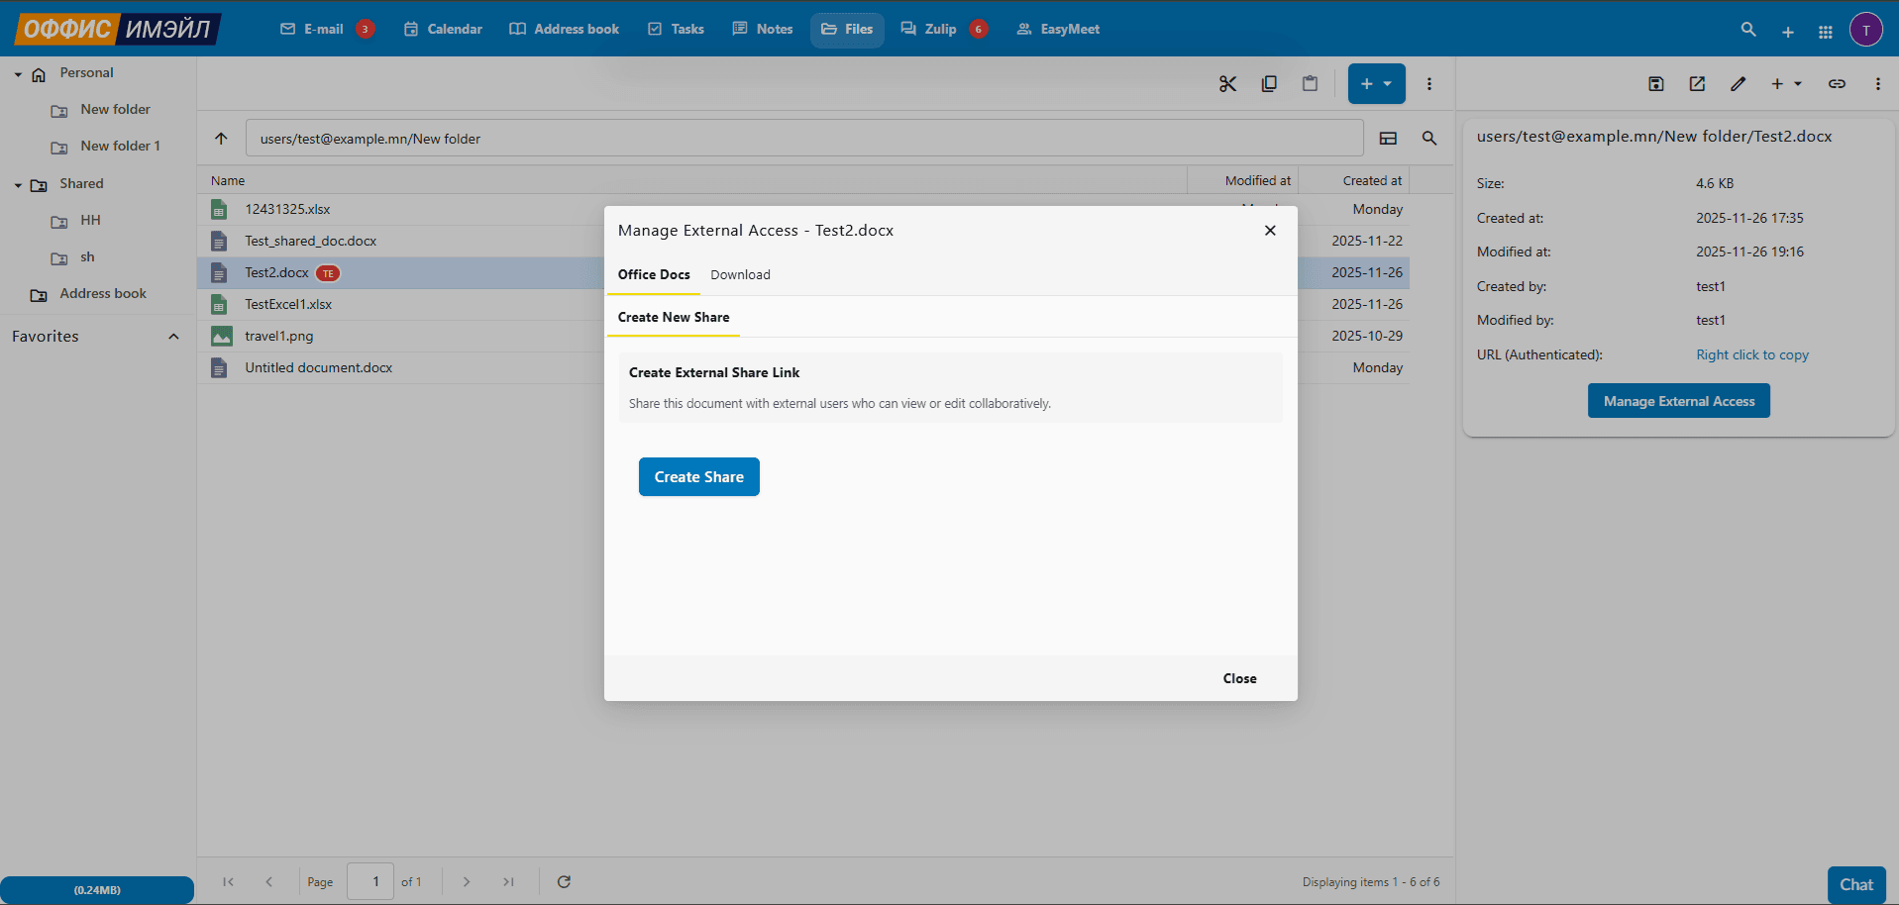Click the Manage External Access button

point(1678,401)
